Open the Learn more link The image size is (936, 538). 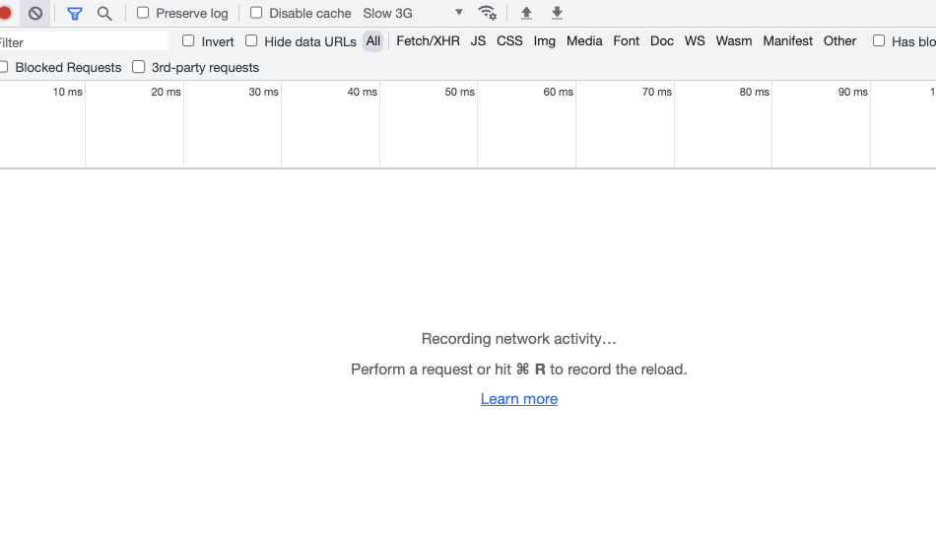(519, 399)
